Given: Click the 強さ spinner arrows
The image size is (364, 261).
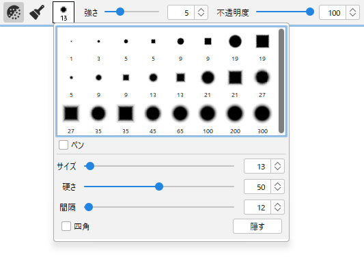Looking at the screenshot, I should 201,12.
